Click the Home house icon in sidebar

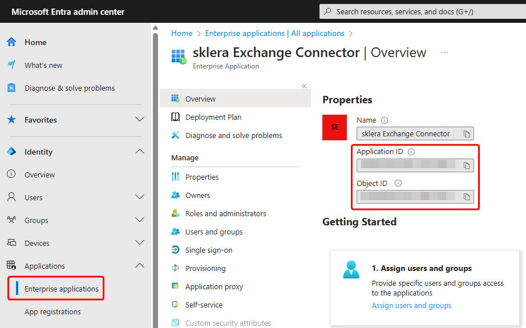[x=11, y=42]
